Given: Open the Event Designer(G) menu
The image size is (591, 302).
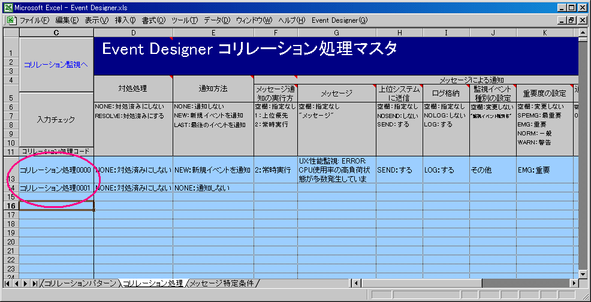Looking at the screenshot, I should point(339,20).
